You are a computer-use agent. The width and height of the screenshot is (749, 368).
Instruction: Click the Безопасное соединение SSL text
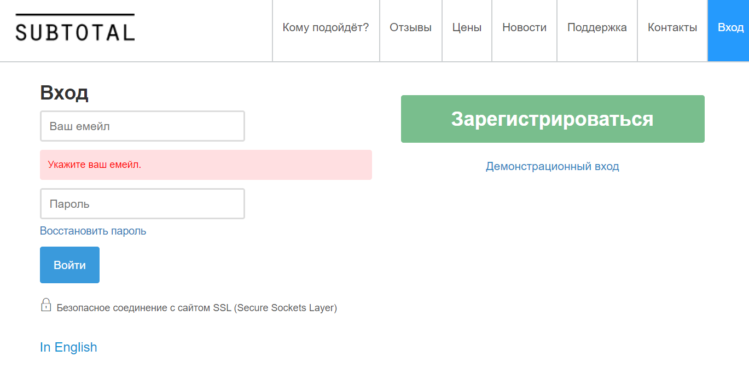pyautogui.click(x=196, y=308)
